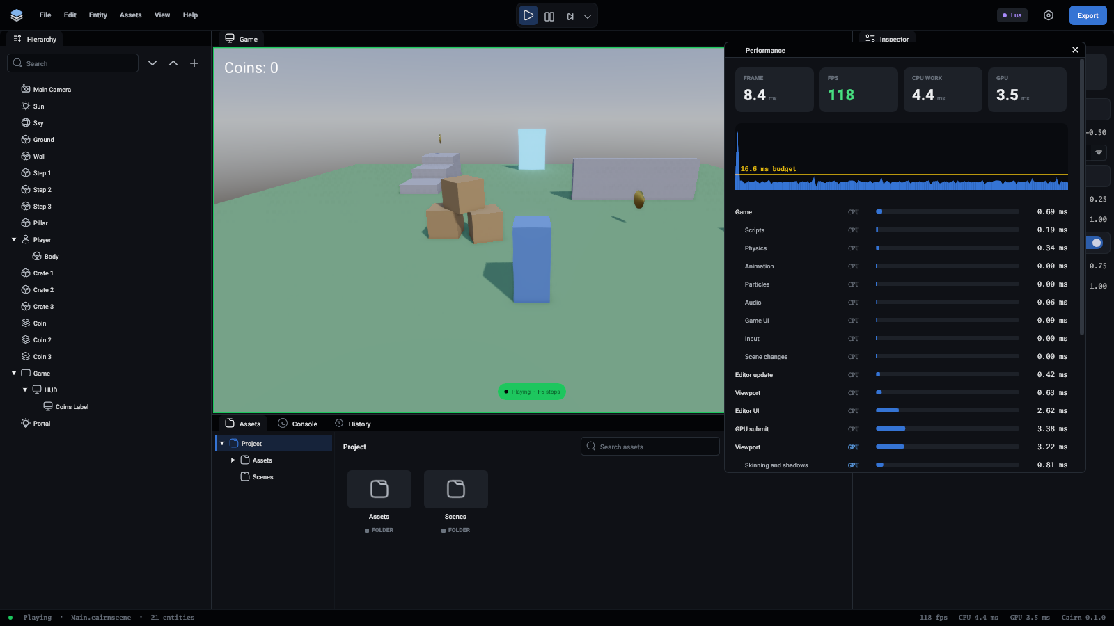1114x626 pixels.
Task: Click the Playing F5 stops pill
Action: pos(532,392)
